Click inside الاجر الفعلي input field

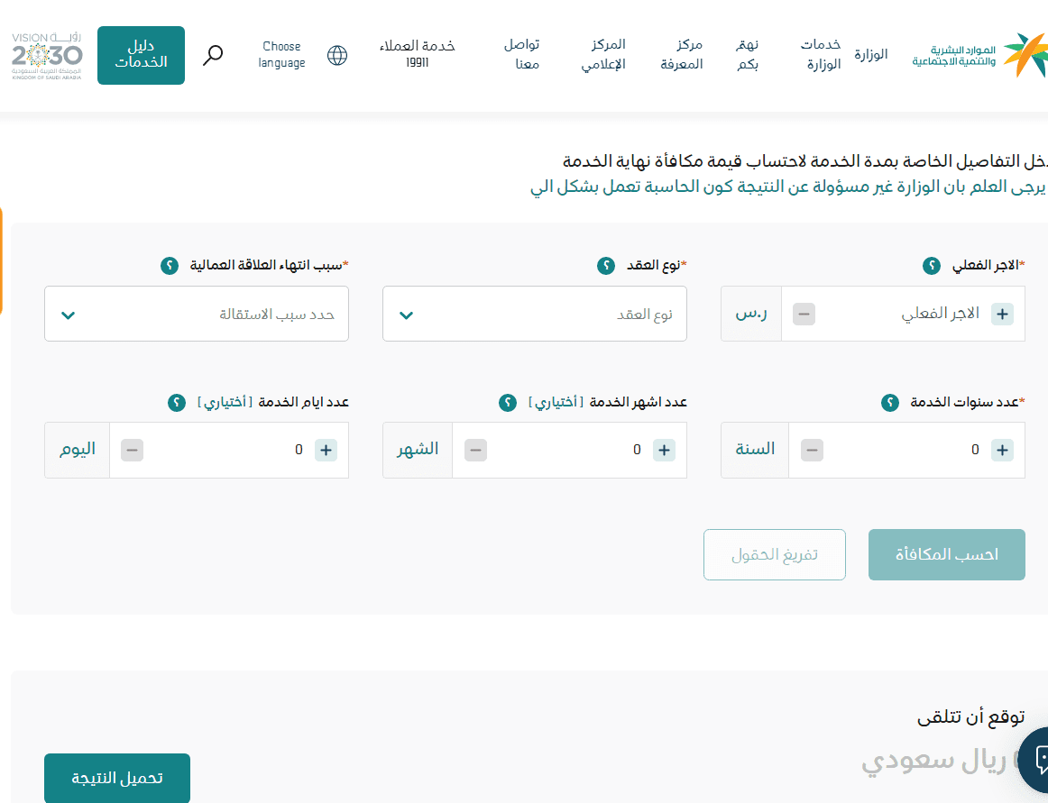903,314
